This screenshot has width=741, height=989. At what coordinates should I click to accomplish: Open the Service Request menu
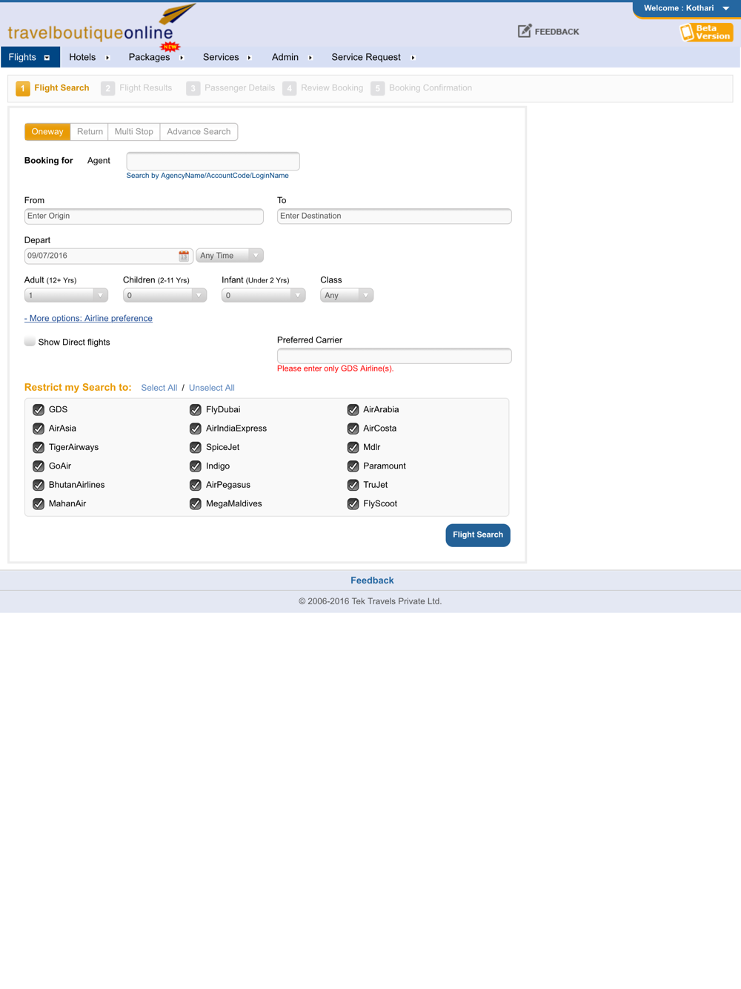click(373, 57)
